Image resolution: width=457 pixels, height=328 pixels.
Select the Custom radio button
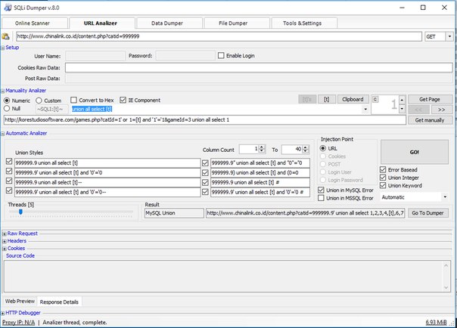[39, 101]
